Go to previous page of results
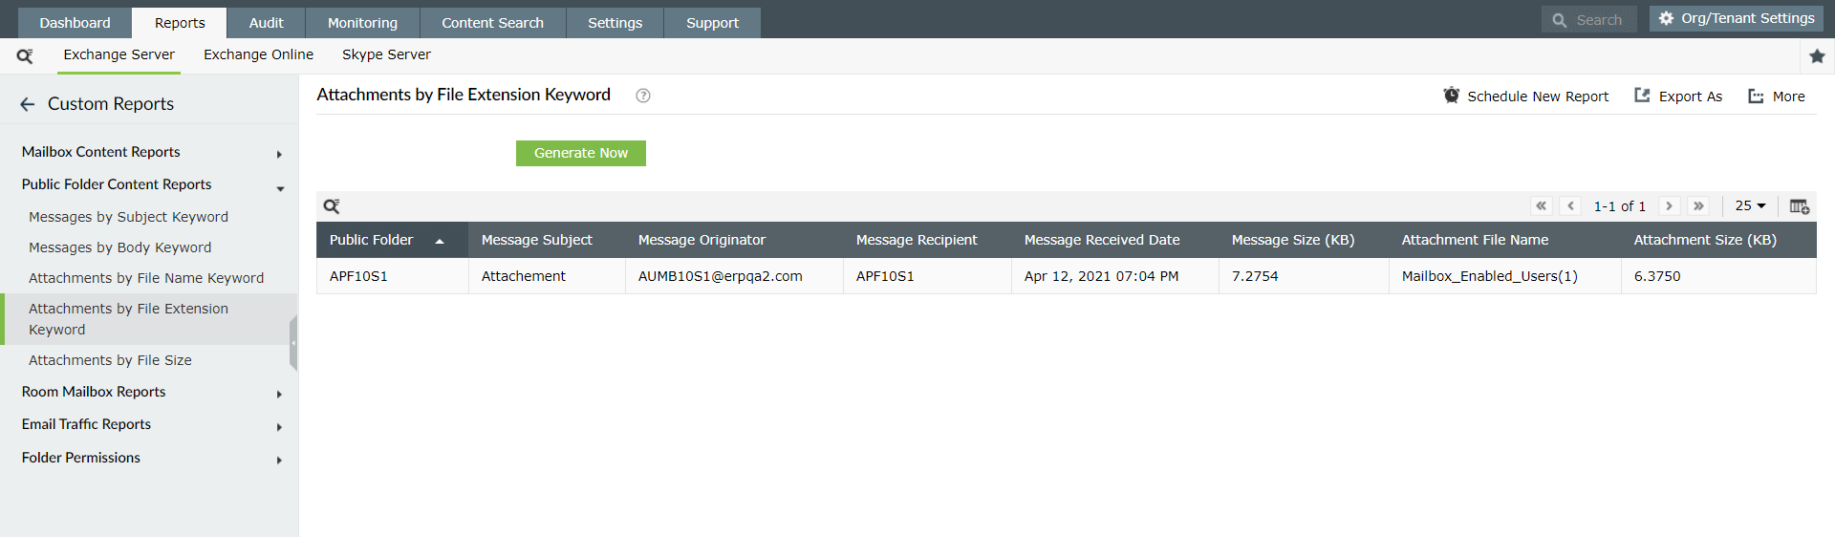The width and height of the screenshot is (1835, 537). click(1570, 205)
